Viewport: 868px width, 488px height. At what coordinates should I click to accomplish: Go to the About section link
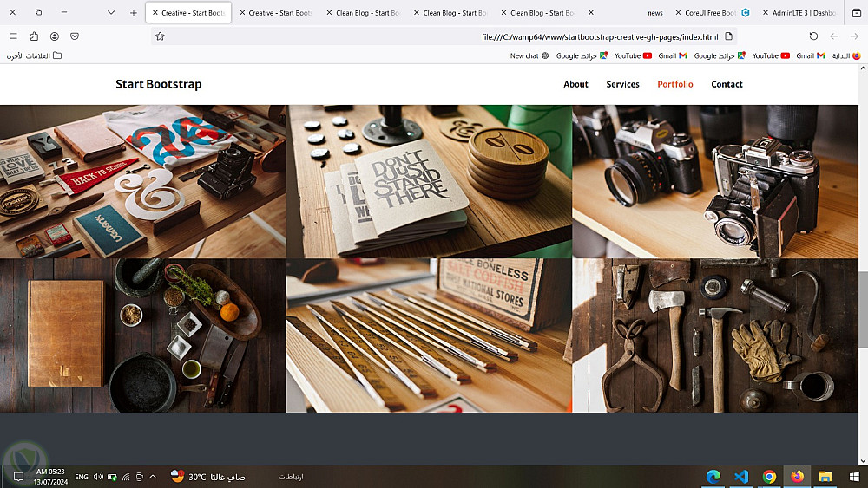tap(575, 84)
